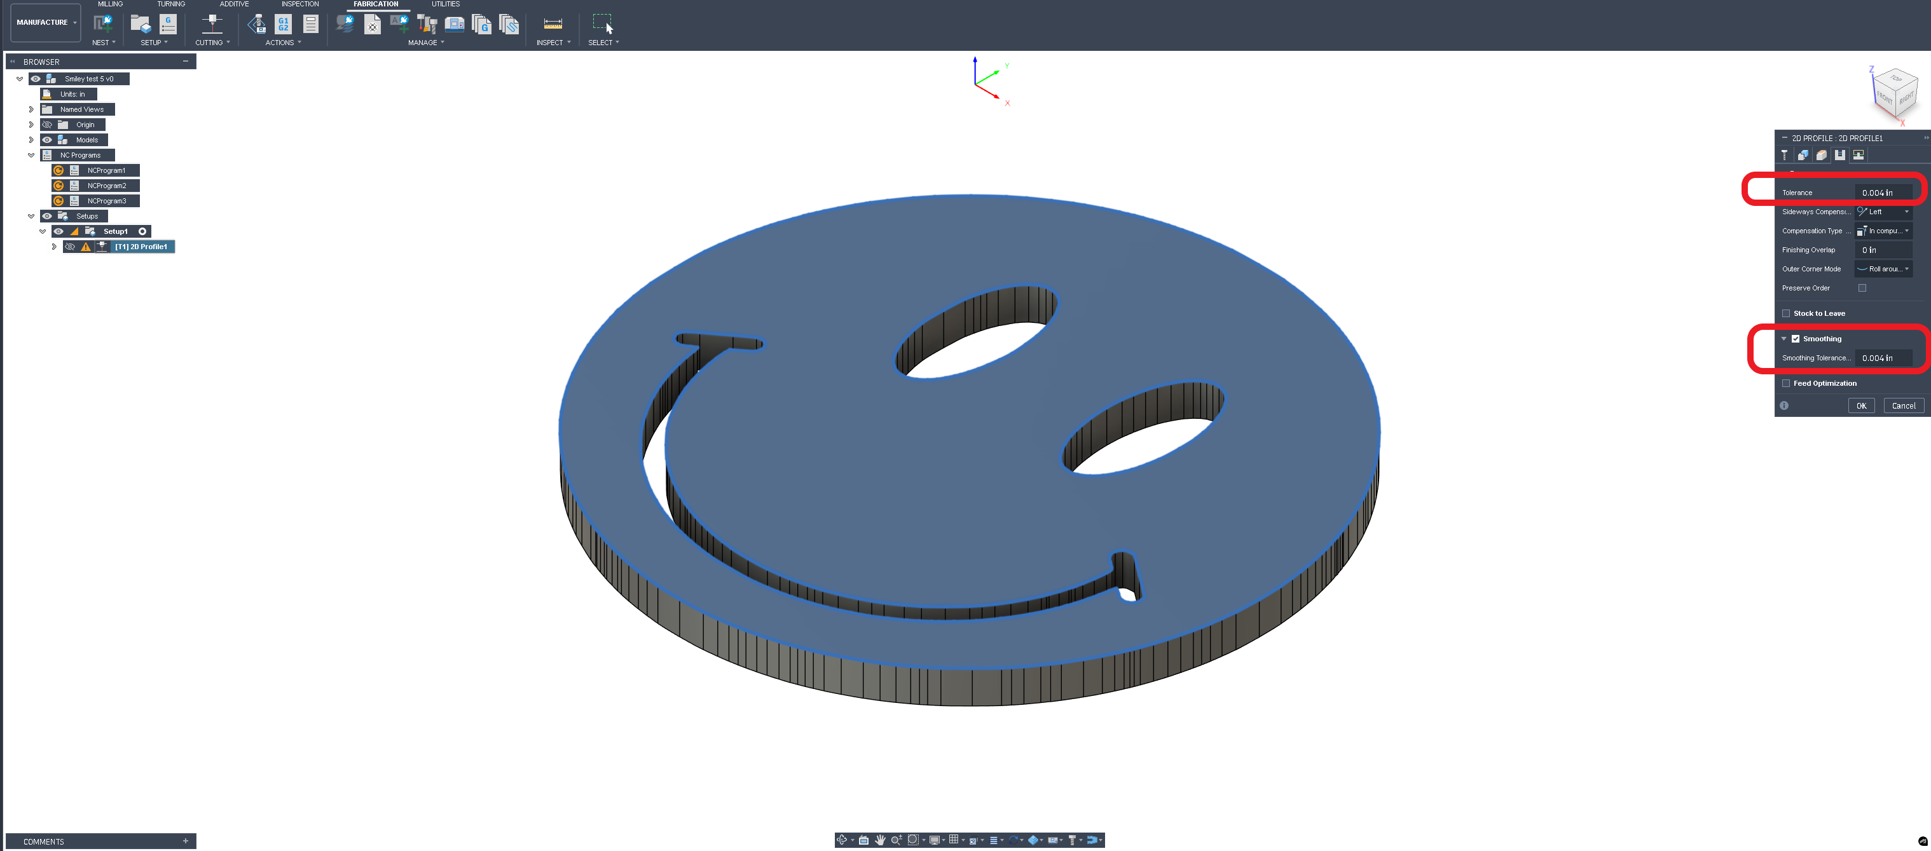
Task: Open the Linking tab icon in 2D Profile
Action: (1859, 155)
